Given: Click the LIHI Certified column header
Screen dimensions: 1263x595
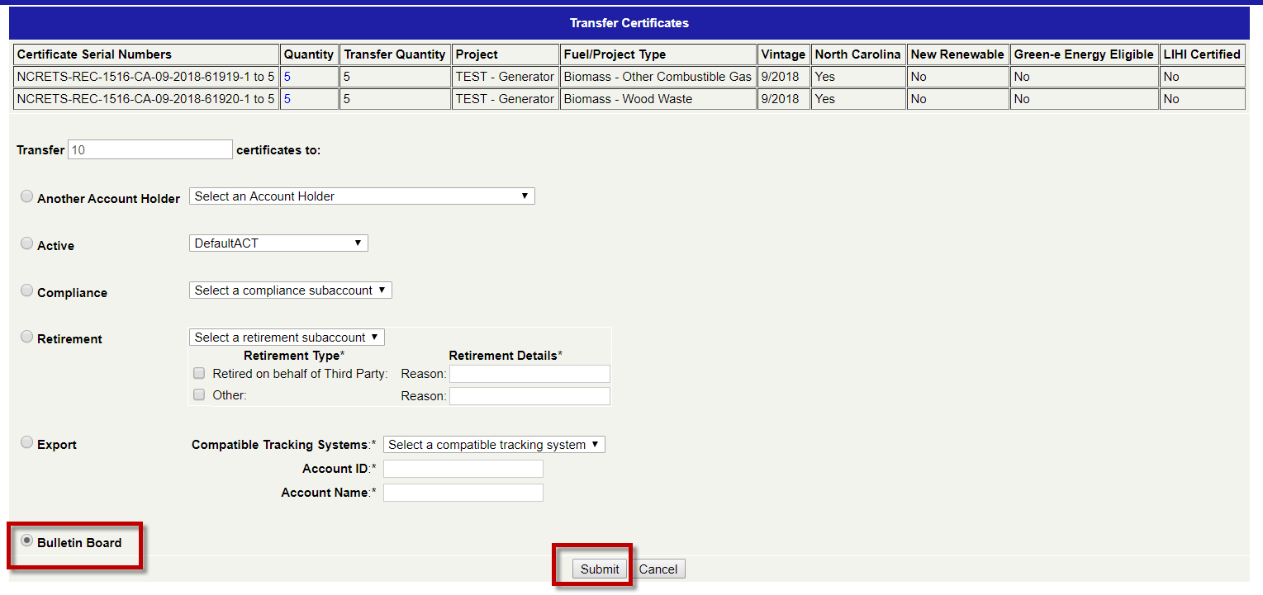Looking at the screenshot, I should click(x=1202, y=54).
